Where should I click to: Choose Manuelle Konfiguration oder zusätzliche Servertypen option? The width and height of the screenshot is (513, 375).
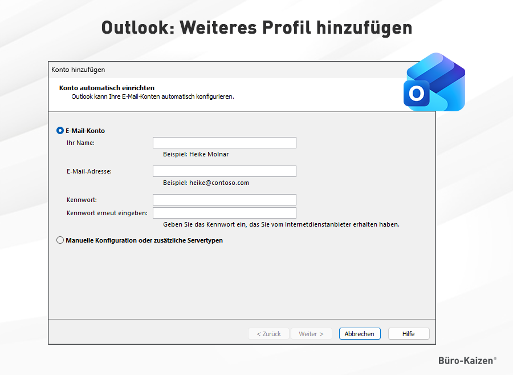60,240
